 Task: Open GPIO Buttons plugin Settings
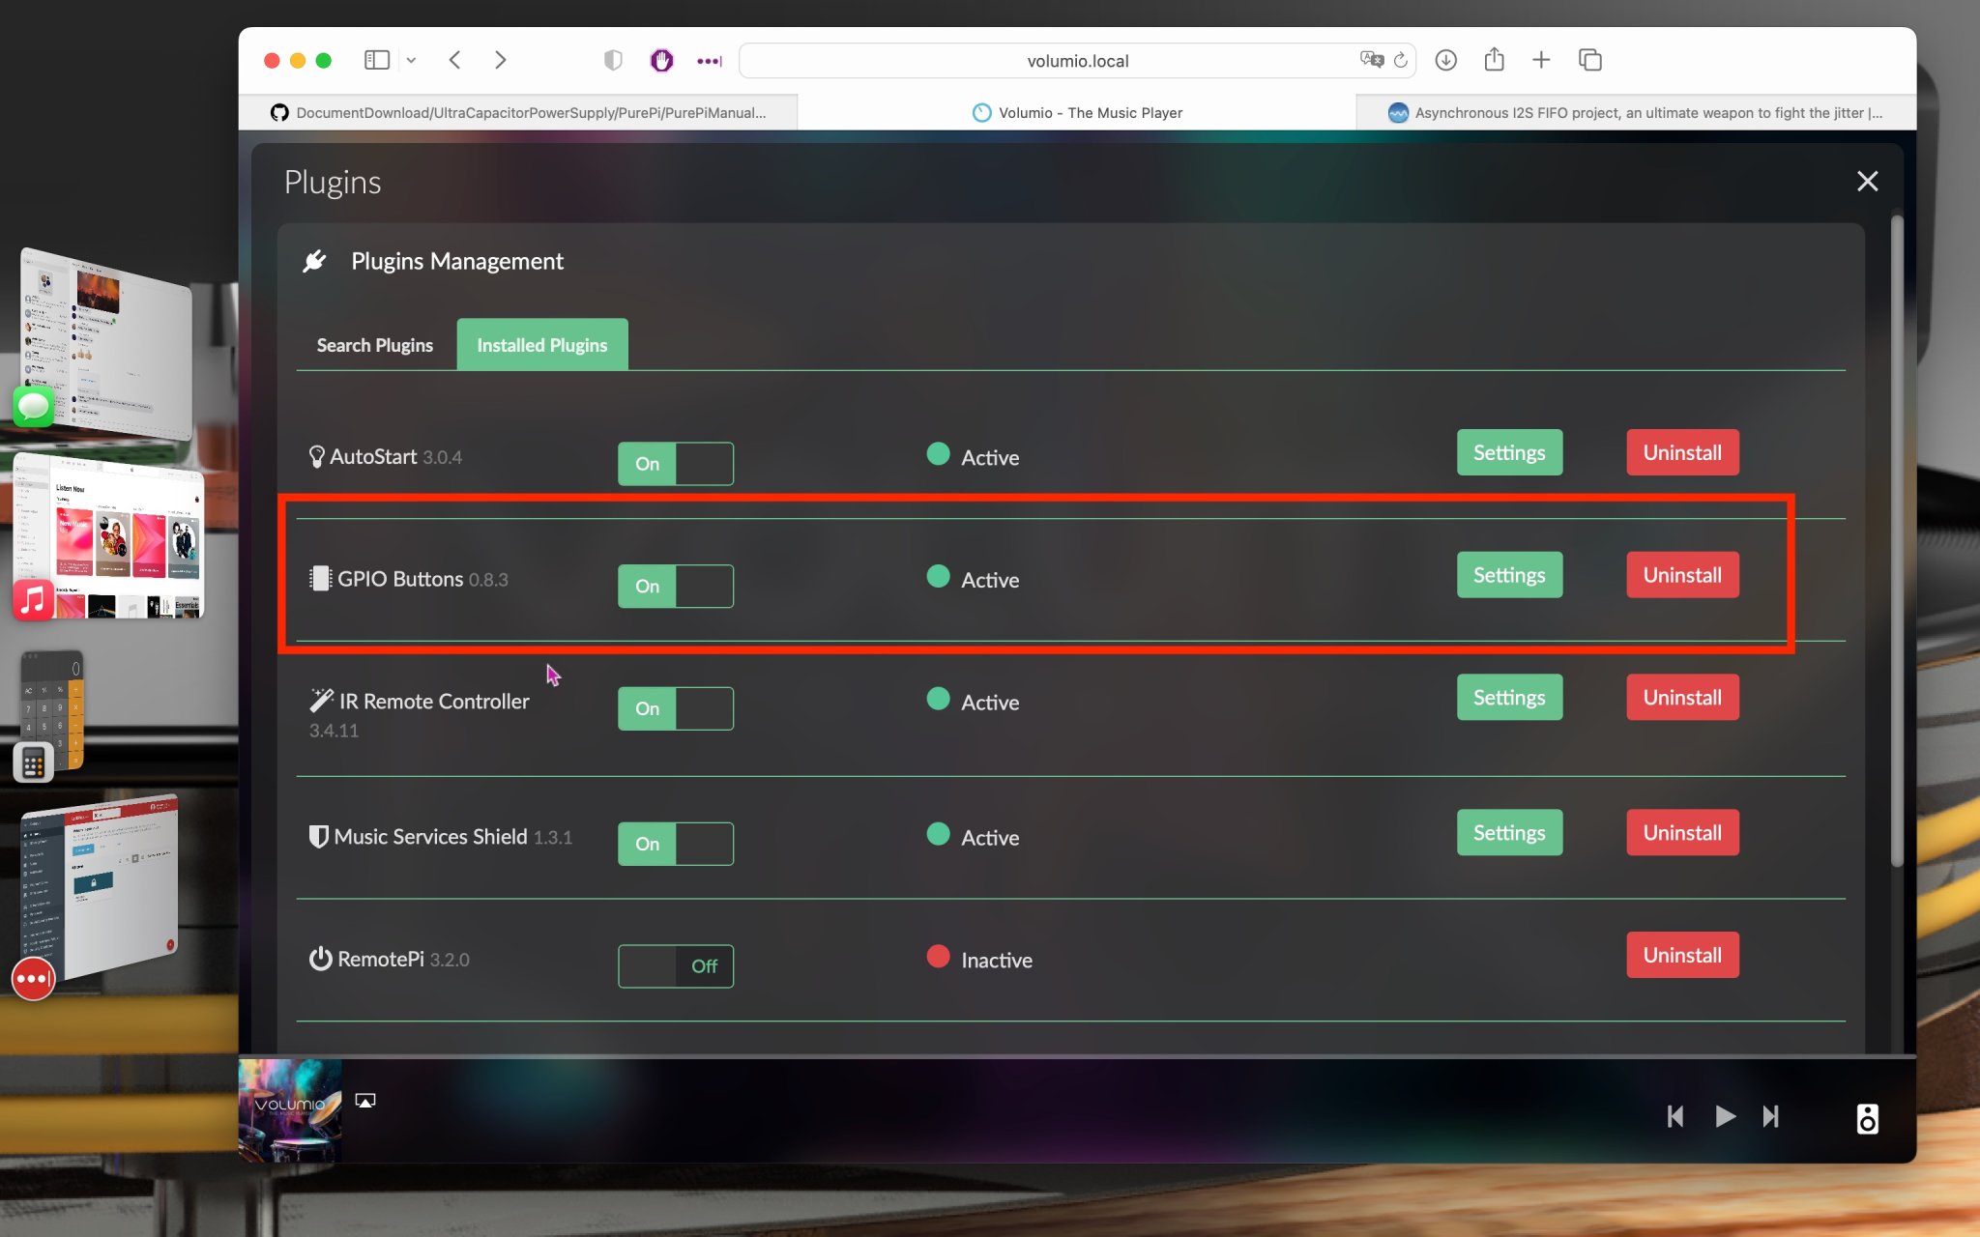1509,575
